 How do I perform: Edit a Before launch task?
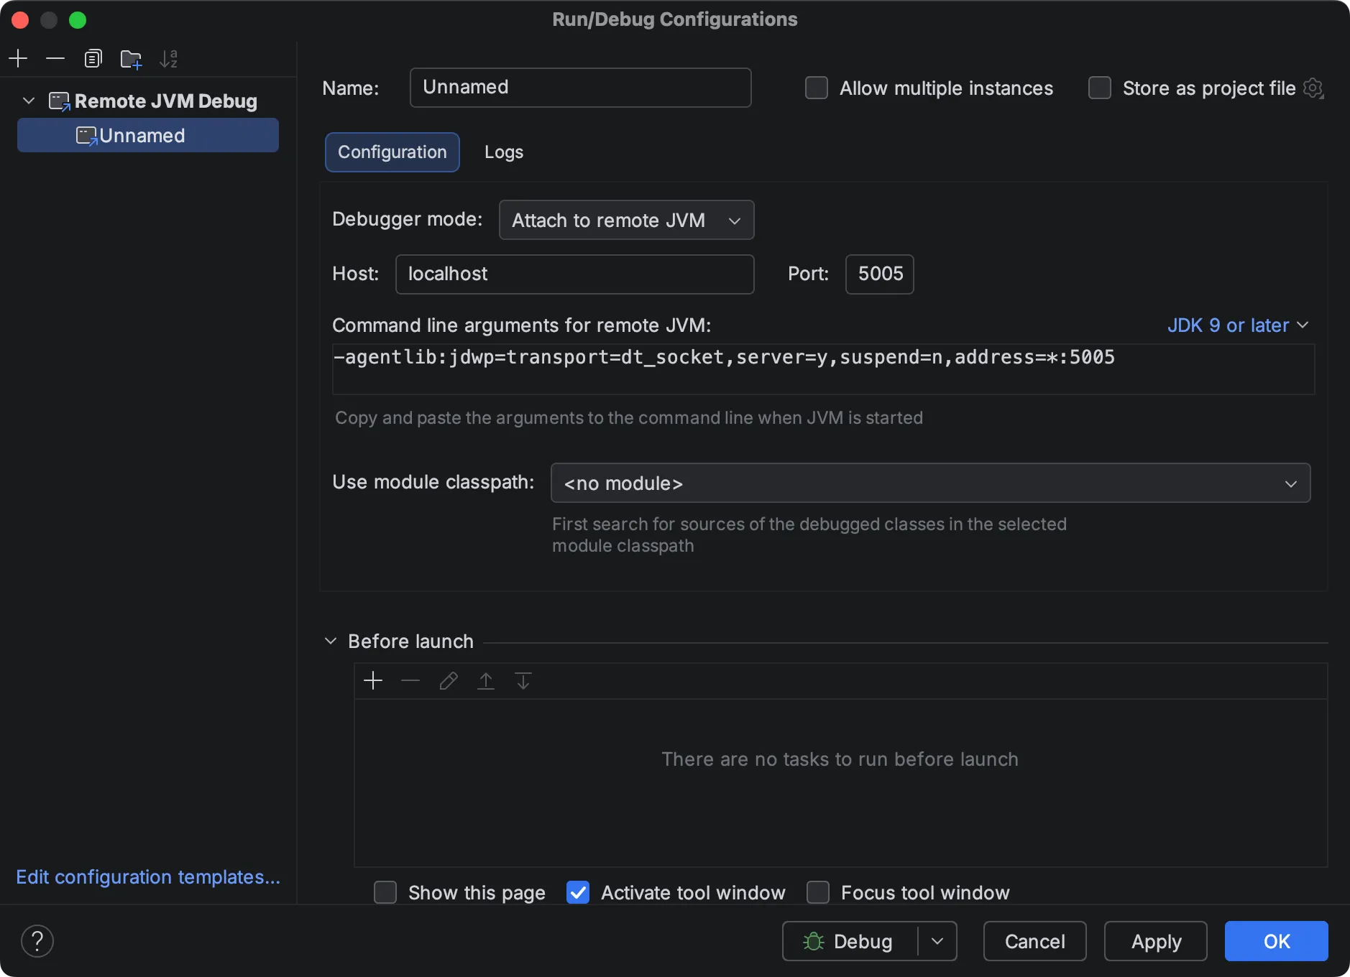[x=448, y=680]
